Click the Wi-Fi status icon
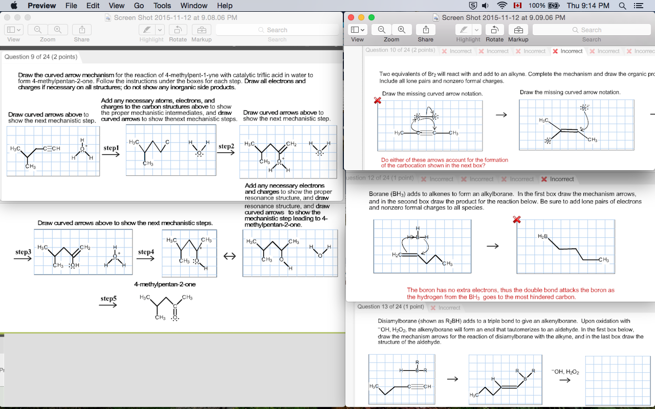The height and width of the screenshot is (409, 655). (x=502, y=6)
